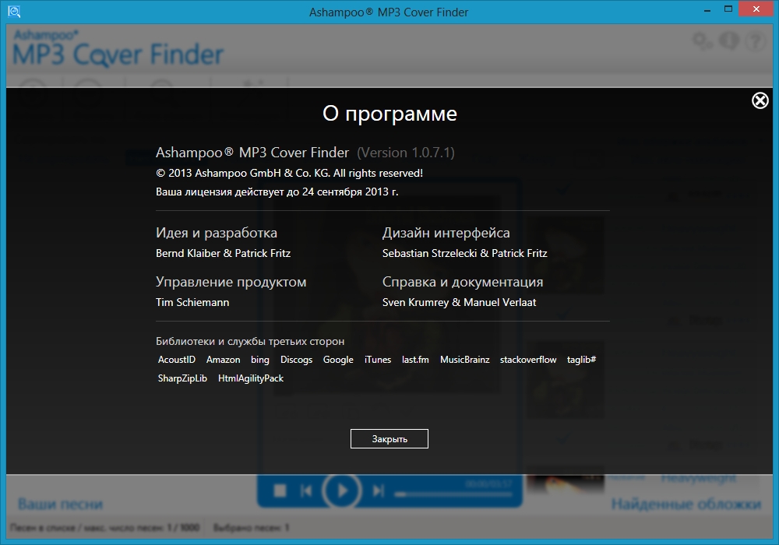This screenshot has height=545, width=779.
Task: Close the Ashampoo MP3 Cover Finder window
Action: click(x=756, y=9)
